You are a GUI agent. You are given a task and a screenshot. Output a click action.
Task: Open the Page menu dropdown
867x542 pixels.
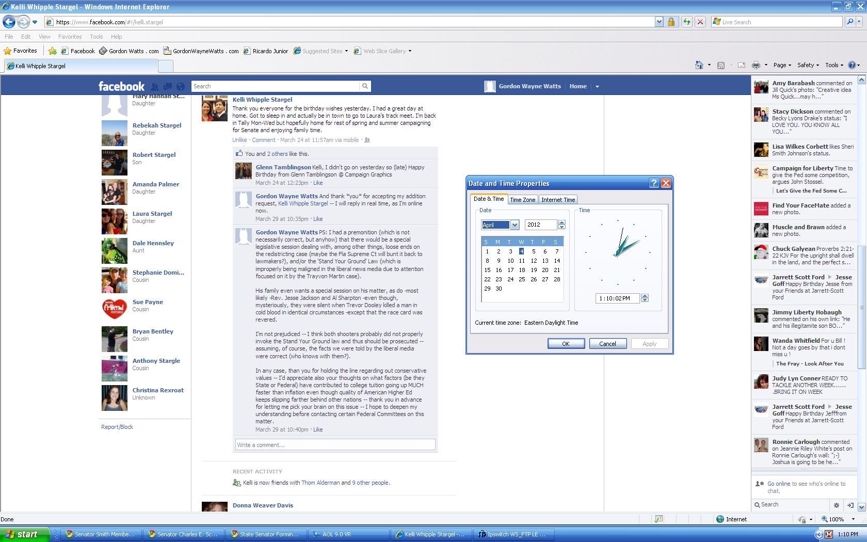[782, 65]
